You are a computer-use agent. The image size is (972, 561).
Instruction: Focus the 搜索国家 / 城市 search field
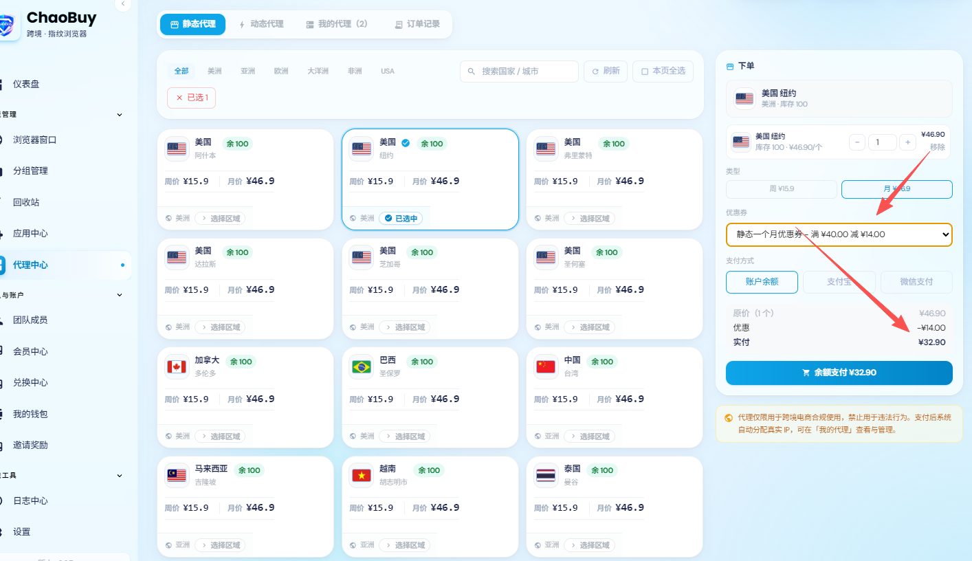(519, 71)
